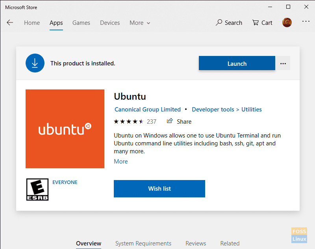Open the System Requirements tab
This screenshot has height=249, width=315.
143,243
